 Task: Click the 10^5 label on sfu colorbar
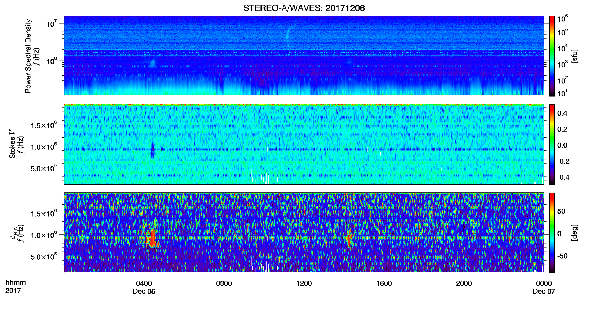tap(562, 32)
